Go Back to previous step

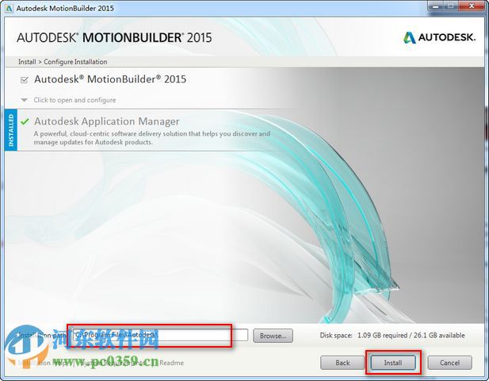(342, 363)
